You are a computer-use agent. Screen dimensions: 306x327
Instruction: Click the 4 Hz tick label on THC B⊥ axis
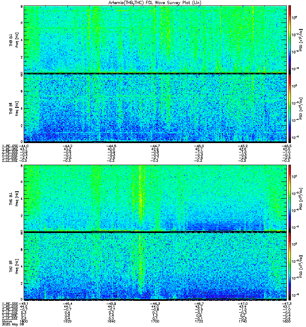coord(22,199)
